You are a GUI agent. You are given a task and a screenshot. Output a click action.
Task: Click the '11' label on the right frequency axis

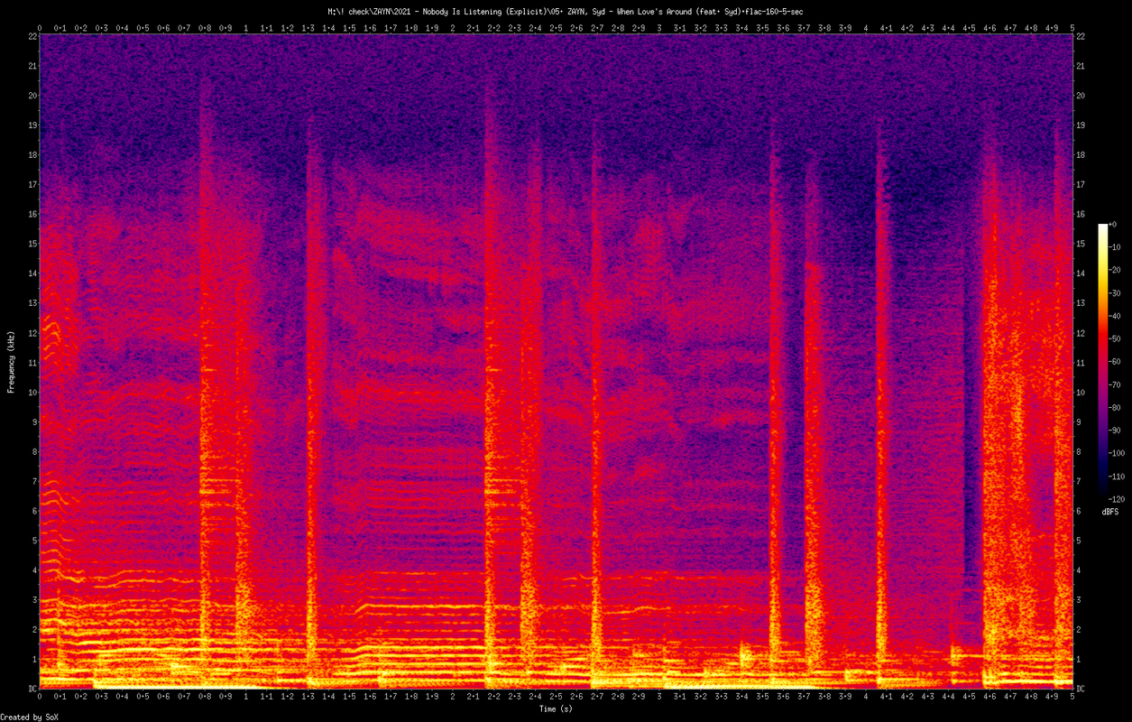1081,363
